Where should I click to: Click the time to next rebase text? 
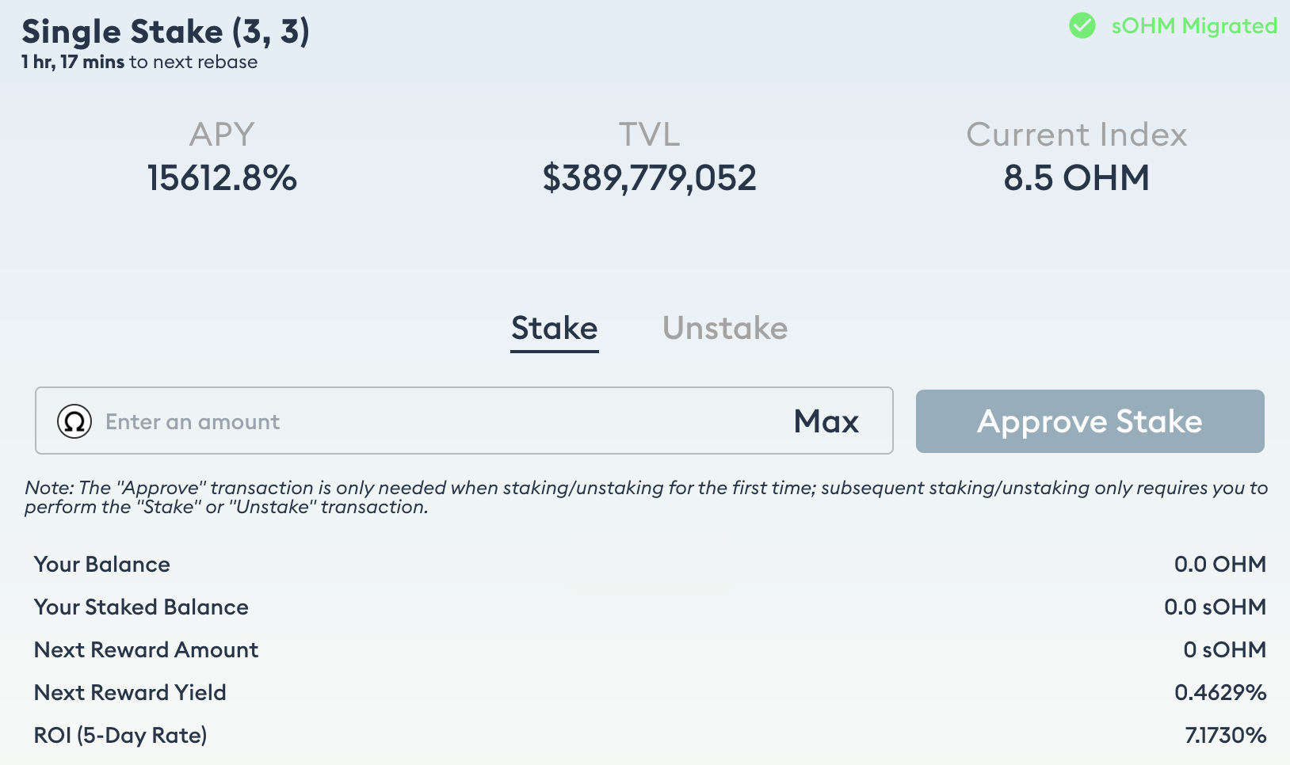tap(139, 62)
